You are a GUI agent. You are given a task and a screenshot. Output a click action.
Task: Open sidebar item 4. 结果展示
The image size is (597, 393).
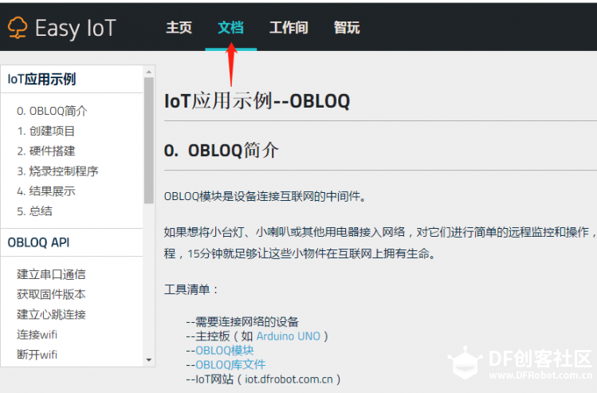(46, 191)
